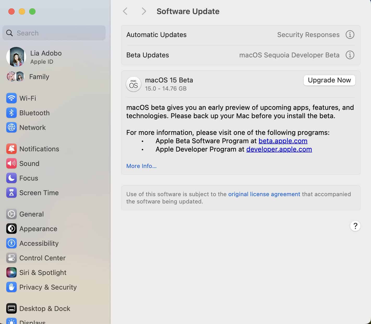371x324 pixels.
Task: Open the Network globe icon
Action: pyautogui.click(x=11, y=128)
